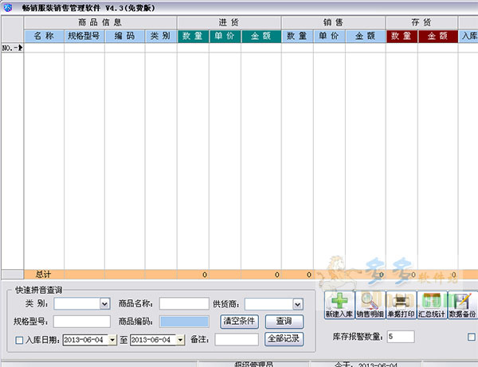Focus the 商品名称 input field
Viewport: 478px width, 367px height.
click(184, 303)
